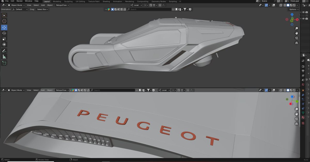Click the Scene name field
Viewport: 310px width, 162px height.
coord(267,1)
